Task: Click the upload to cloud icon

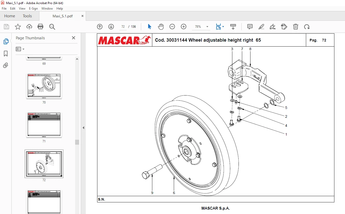Action: [x=29, y=27]
